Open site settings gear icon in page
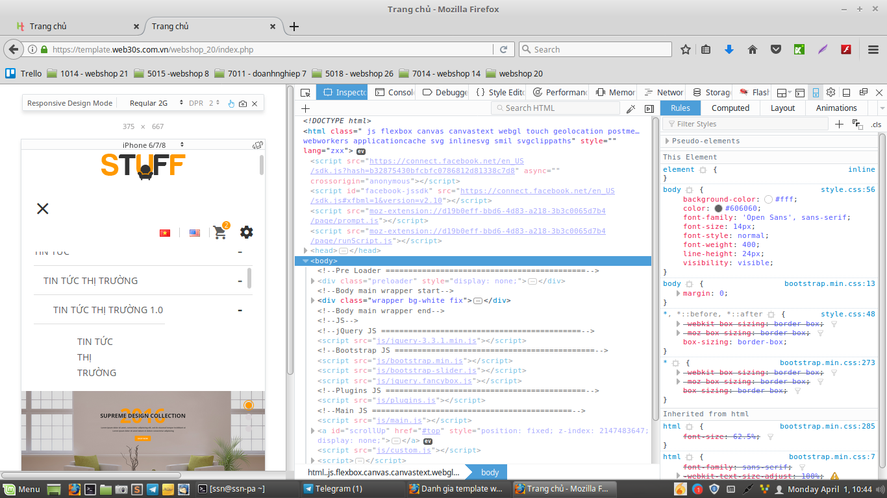This screenshot has width=887, height=498. point(247,232)
